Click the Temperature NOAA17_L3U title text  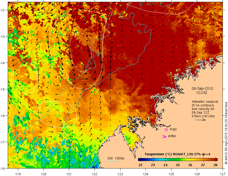[177, 154]
